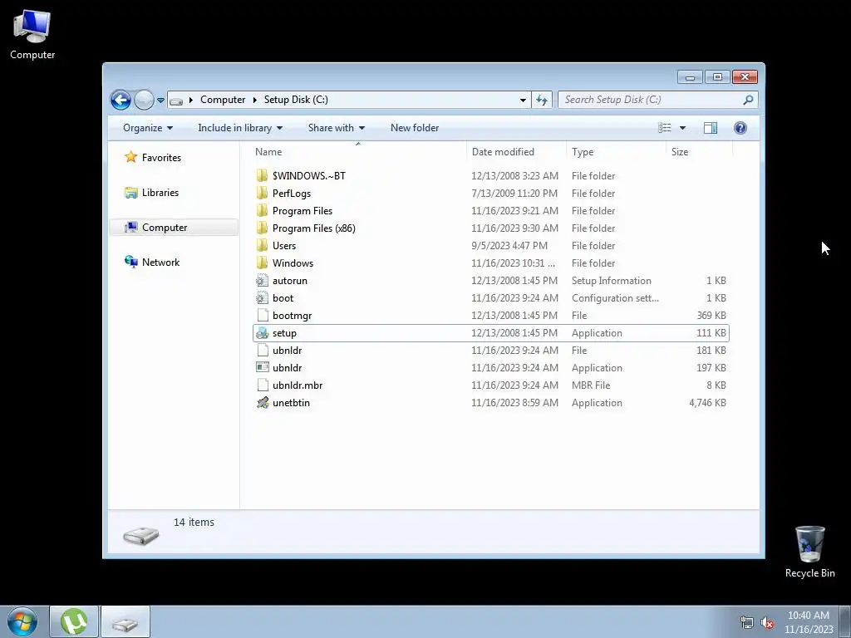This screenshot has height=638, width=851.
Task: Select Libraries in the navigation pane
Action: (x=151, y=193)
